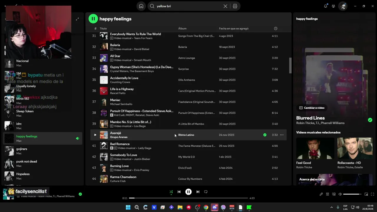377x212 pixels.
Task: Open the Windows Start menu
Action: click(x=128, y=207)
